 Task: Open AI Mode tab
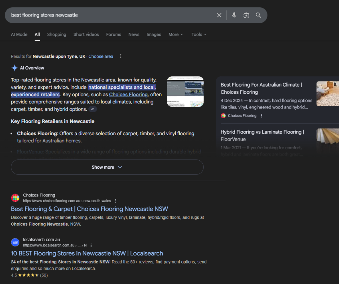point(19,35)
